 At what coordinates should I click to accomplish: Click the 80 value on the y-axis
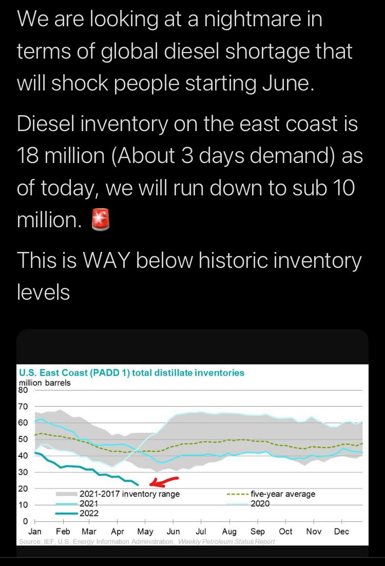click(x=24, y=390)
